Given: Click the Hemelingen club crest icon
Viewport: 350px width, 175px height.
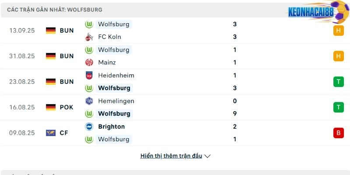Looking at the screenshot, I should 89,101.
